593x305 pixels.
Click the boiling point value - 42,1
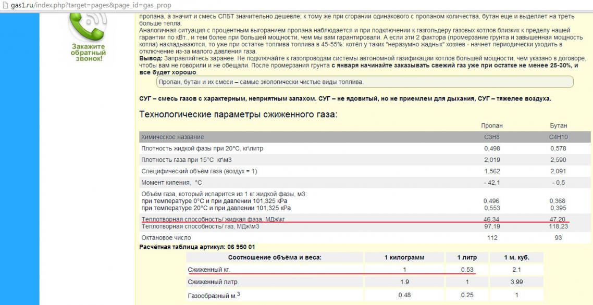coord(491,183)
